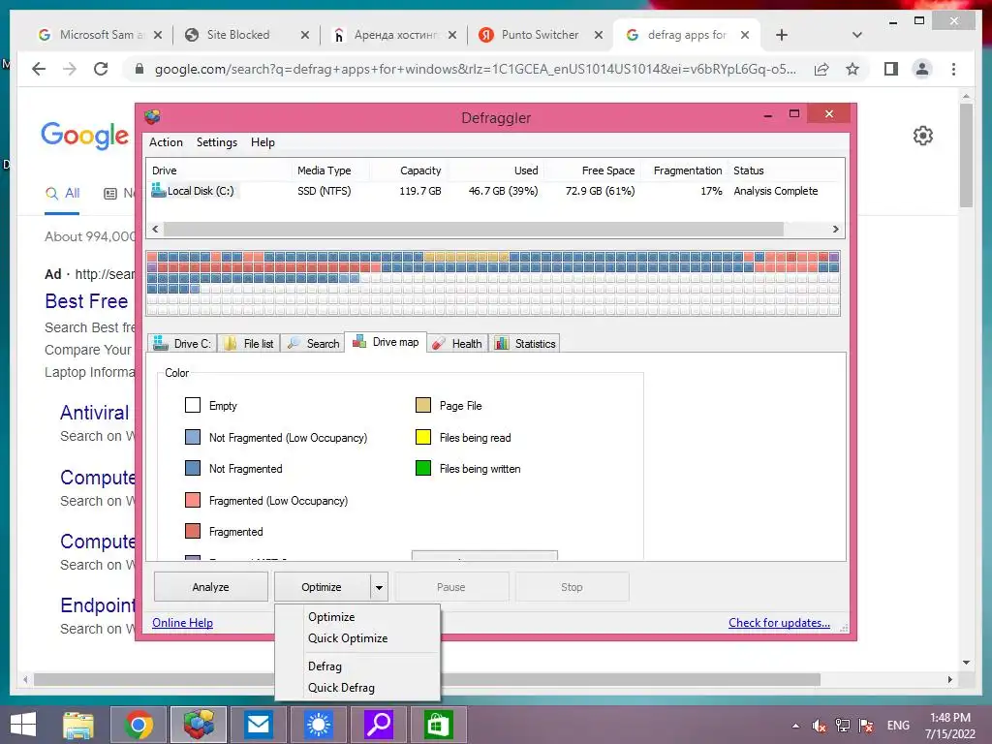Click the Used column header
Image resolution: width=992 pixels, height=744 pixels.
coord(496,170)
